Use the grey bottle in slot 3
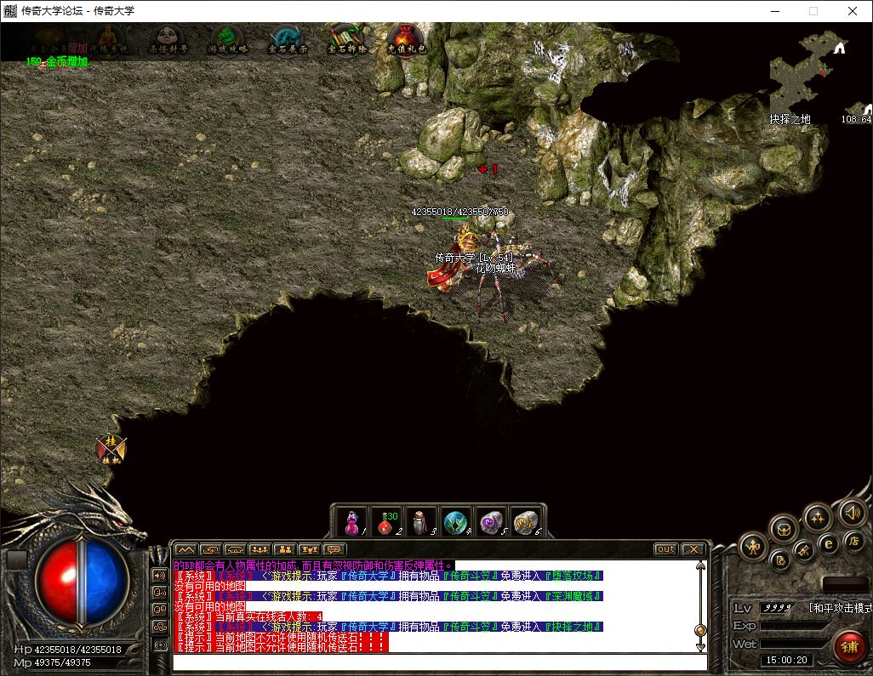Image resolution: width=873 pixels, height=676 pixels. [x=421, y=522]
